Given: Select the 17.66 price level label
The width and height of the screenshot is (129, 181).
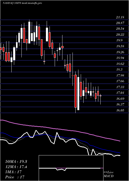Looking at the screenshot, I should tap(120, 81).
